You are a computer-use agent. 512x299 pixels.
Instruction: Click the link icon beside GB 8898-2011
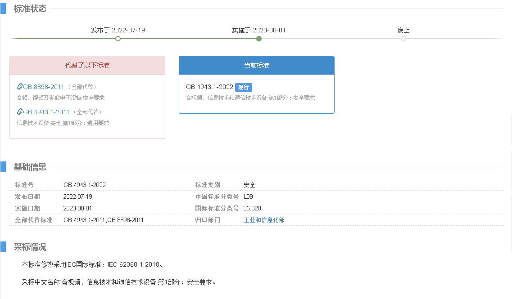point(19,87)
